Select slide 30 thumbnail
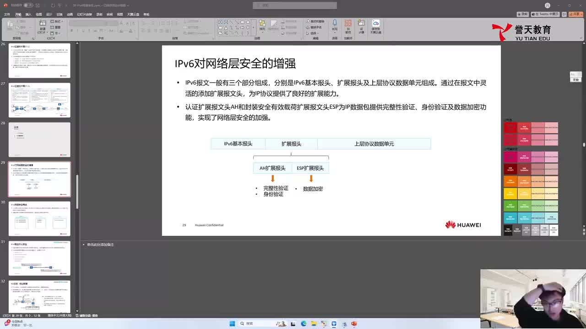The height and width of the screenshot is (329, 586). point(39,218)
